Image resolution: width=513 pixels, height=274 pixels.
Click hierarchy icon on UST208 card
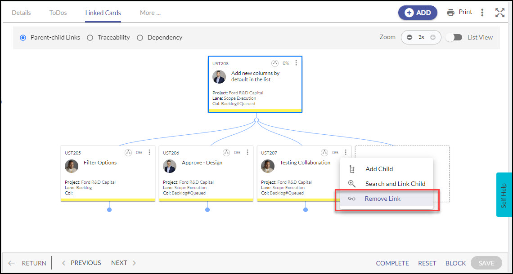[x=275, y=63]
